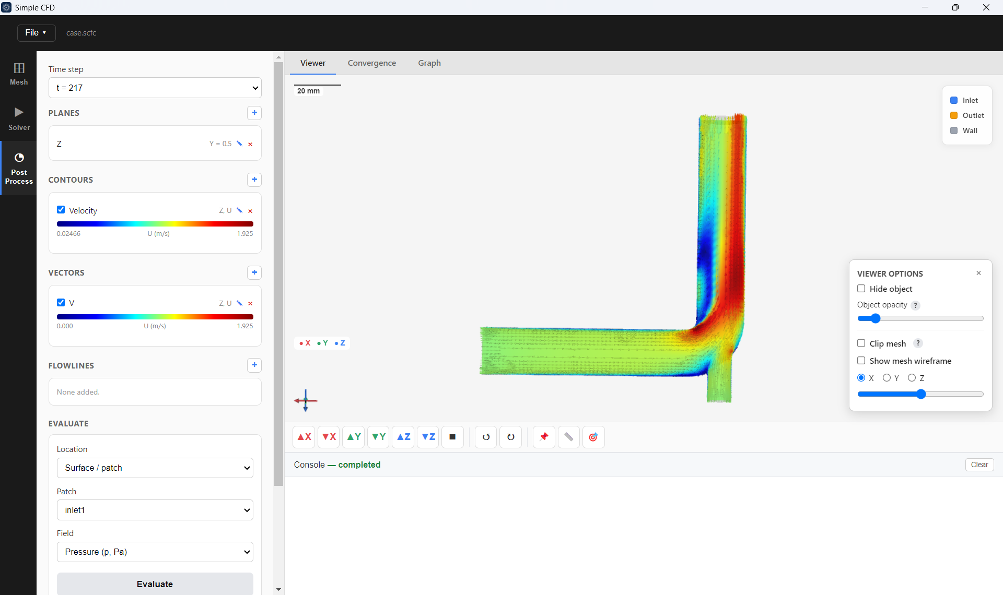Open Clip mesh help tooltip
The width and height of the screenshot is (1003, 595).
(x=918, y=343)
